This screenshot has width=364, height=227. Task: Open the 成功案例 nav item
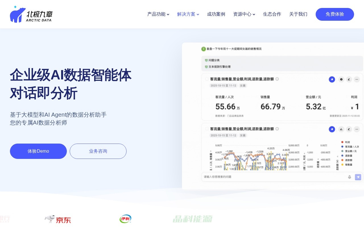[216, 14]
